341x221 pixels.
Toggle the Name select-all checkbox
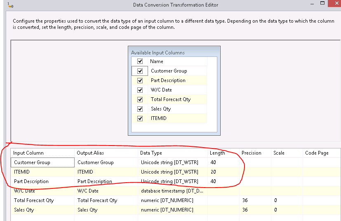[x=140, y=61]
